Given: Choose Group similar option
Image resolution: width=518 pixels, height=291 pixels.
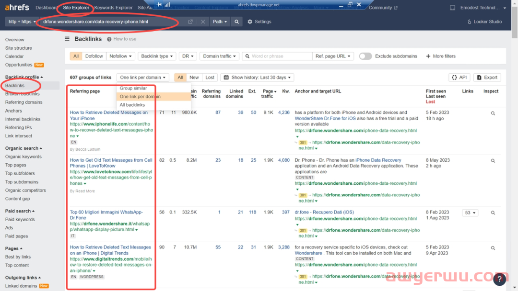Looking at the screenshot, I should pyautogui.click(x=153, y=88).
